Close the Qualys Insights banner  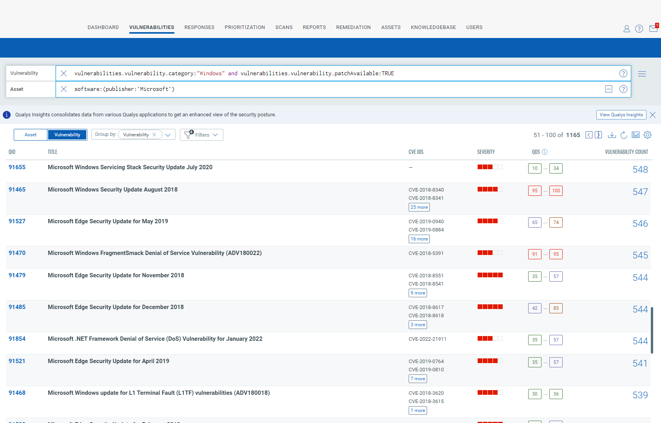(653, 115)
